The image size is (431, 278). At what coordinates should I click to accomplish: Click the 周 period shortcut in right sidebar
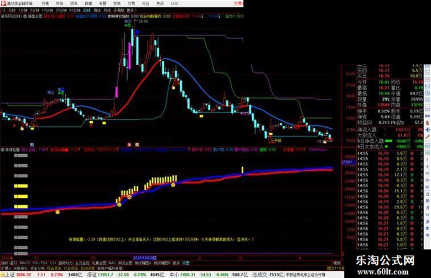(428, 201)
